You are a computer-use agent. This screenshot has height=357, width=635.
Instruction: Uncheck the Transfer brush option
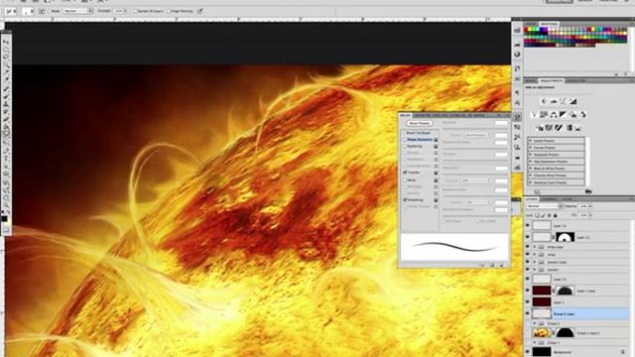[x=405, y=173]
